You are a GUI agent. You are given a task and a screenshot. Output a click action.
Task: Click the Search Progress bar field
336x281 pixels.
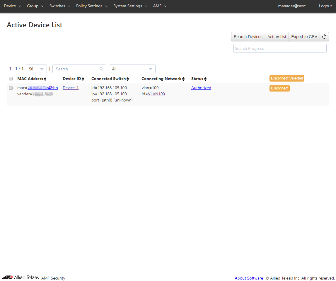(280, 48)
